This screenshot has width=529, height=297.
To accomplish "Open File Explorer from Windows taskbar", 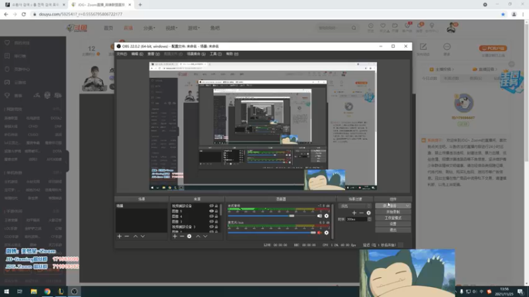I will coord(34,292).
